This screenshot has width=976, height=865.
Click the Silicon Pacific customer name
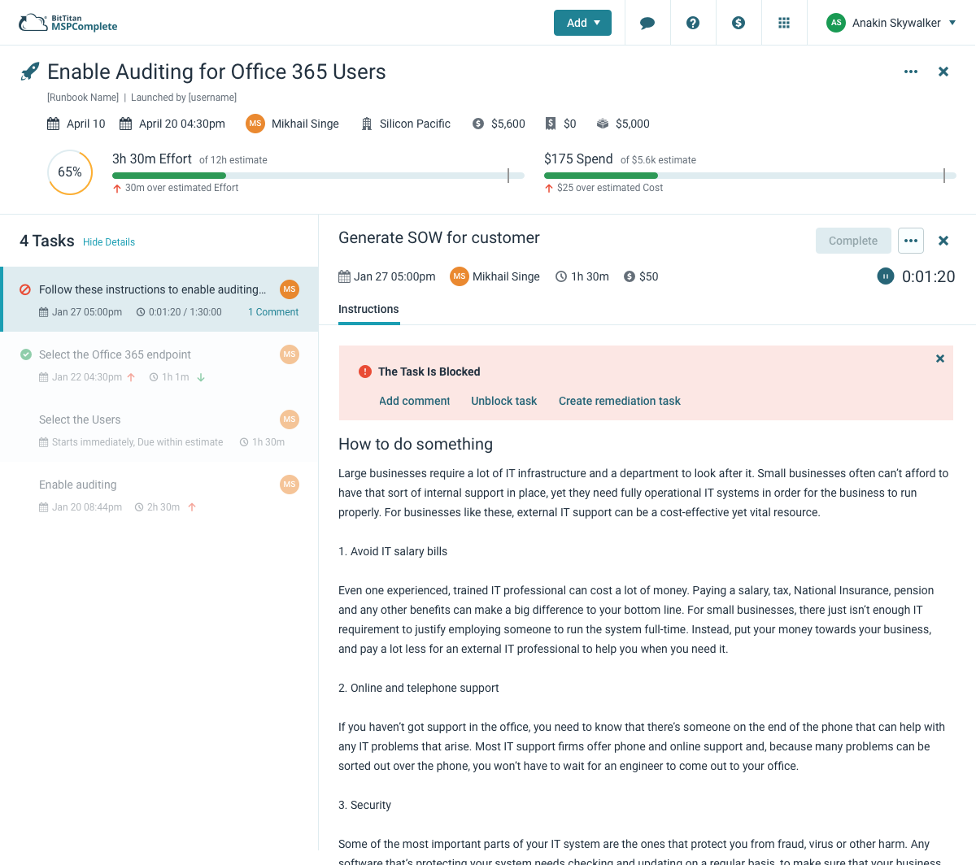click(x=415, y=124)
